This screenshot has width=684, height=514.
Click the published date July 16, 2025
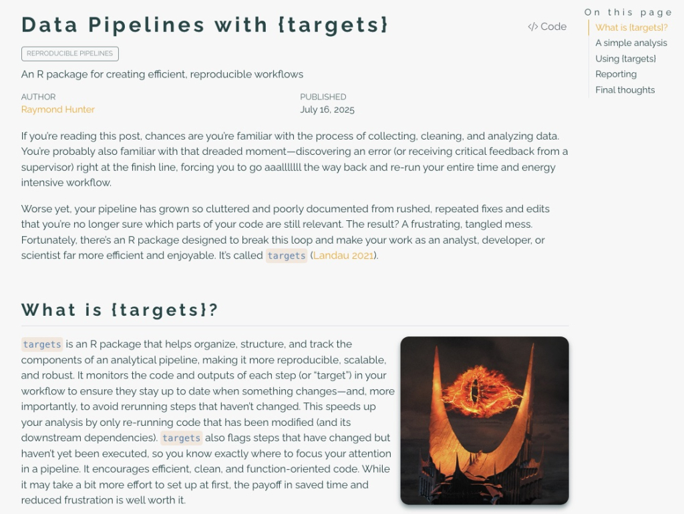pyautogui.click(x=327, y=109)
